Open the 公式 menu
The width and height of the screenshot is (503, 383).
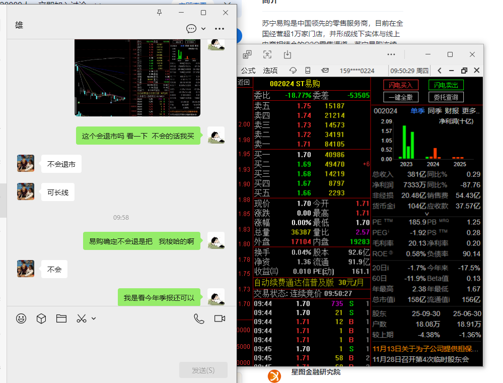(248, 71)
